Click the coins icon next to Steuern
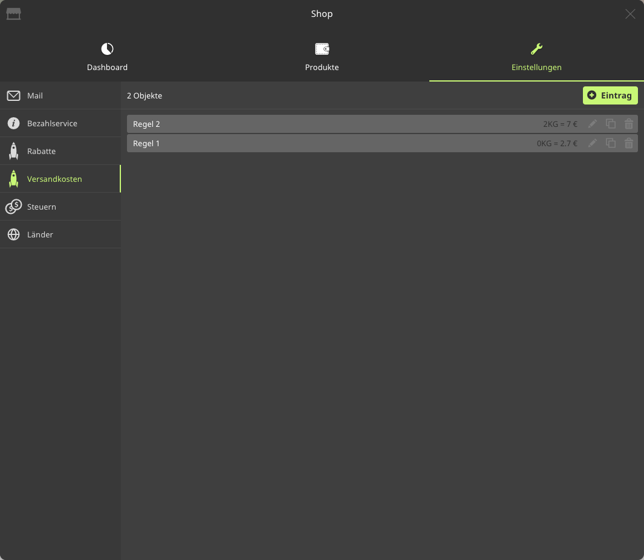Screen dimensions: 644x560 coord(13,207)
